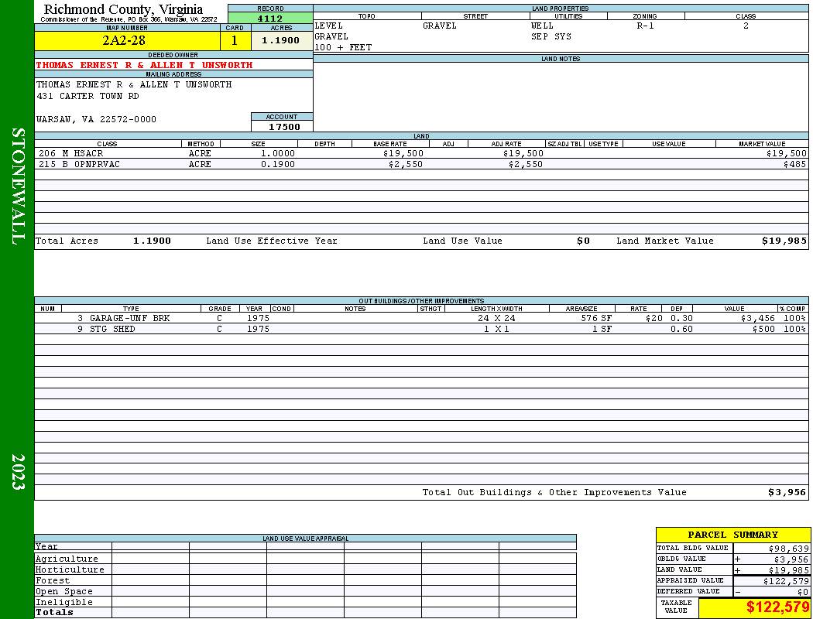Click the GARAGE-UNF BRK outbuilding row
Image resolution: width=813 pixels, height=619 pixels.
tap(421, 318)
